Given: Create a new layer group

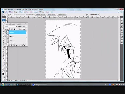Looking at the screenshot, I should 20,45.
